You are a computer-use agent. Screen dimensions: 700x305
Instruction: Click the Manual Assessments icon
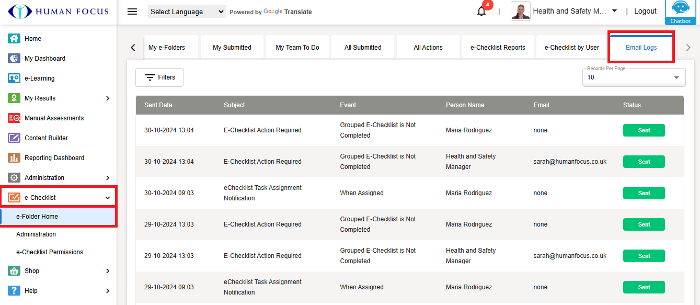14,118
